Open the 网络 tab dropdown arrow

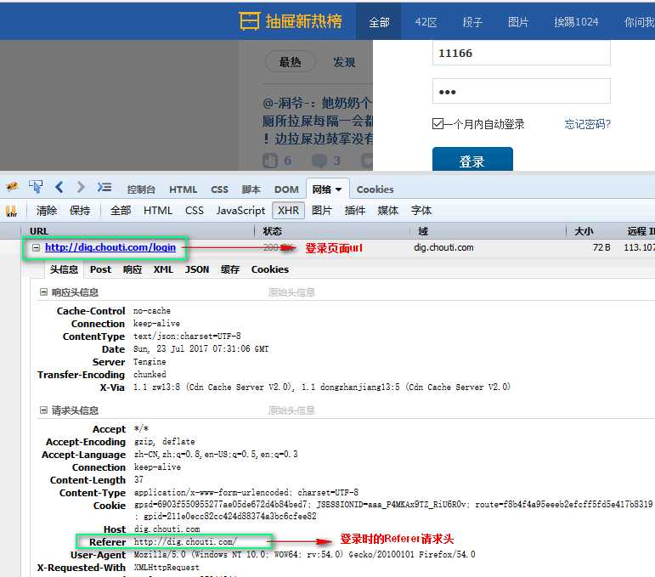[x=338, y=190]
